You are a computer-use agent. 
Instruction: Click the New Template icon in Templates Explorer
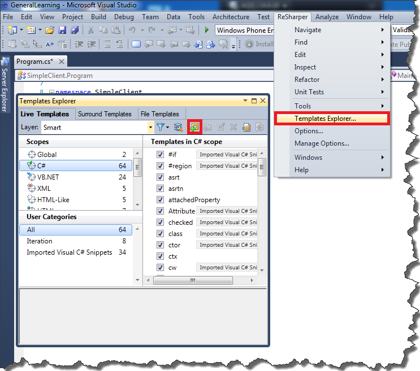tap(194, 127)
